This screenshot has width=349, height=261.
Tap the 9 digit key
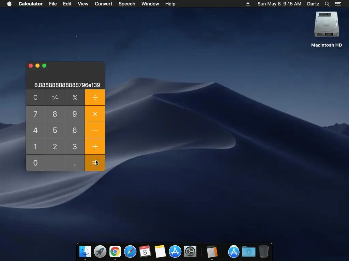pyautogui.click(x=75, y=114)
